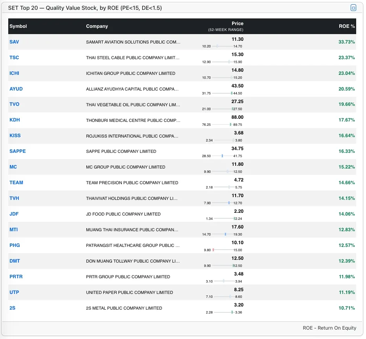Click SAPPE 52-week range slider bar
This screenshot has height=339, width=366.
(x=222, y=156)
